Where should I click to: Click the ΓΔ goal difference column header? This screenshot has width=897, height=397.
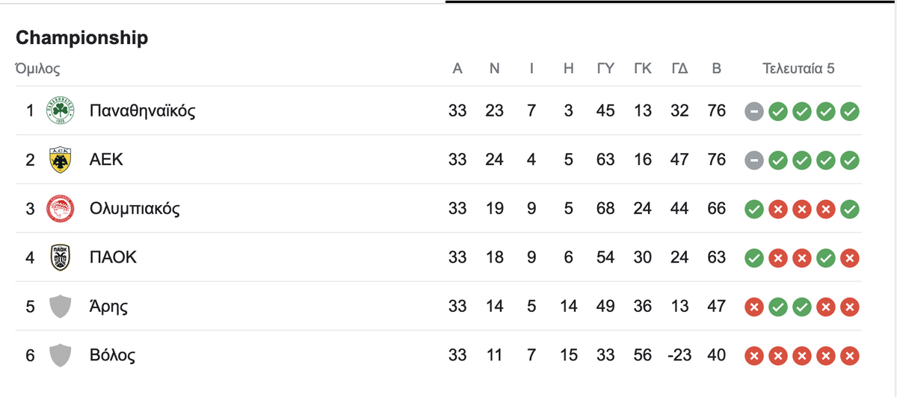coord(679,69)
